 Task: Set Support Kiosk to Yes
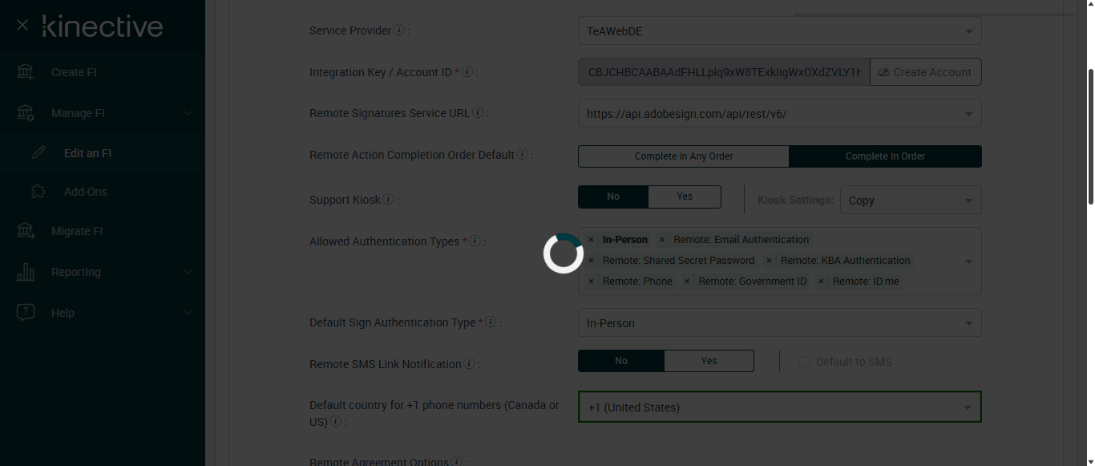(685, 197)
